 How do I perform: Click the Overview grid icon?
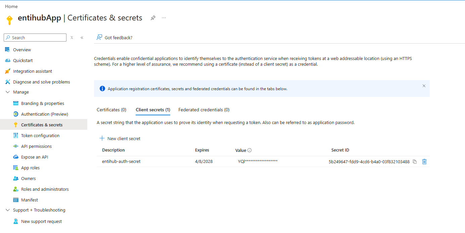click(7, 50)
